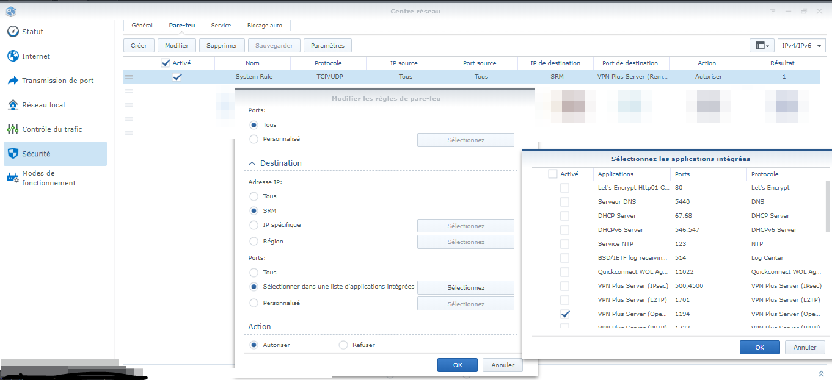Select the Refuser action radio button
This screenshot has height=380, width=832.
(x=343, y=345)
